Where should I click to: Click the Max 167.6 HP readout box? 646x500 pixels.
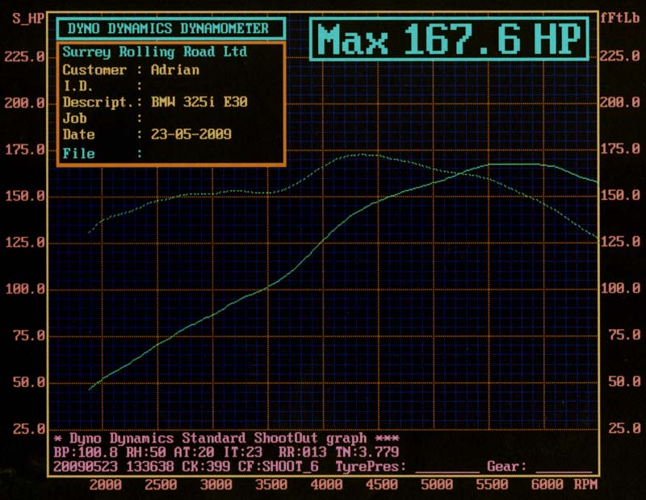[x=450, y=38]
